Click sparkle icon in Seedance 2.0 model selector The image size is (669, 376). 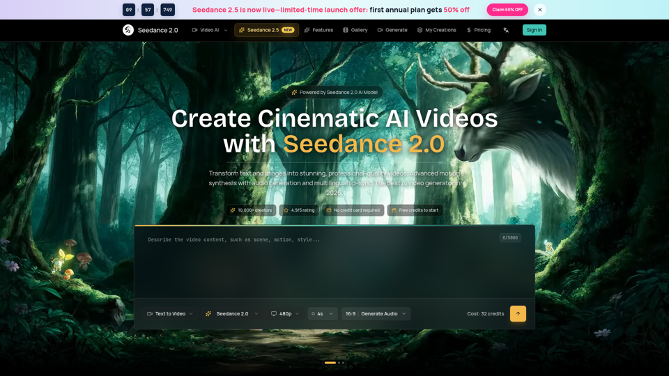coord(208,314)
